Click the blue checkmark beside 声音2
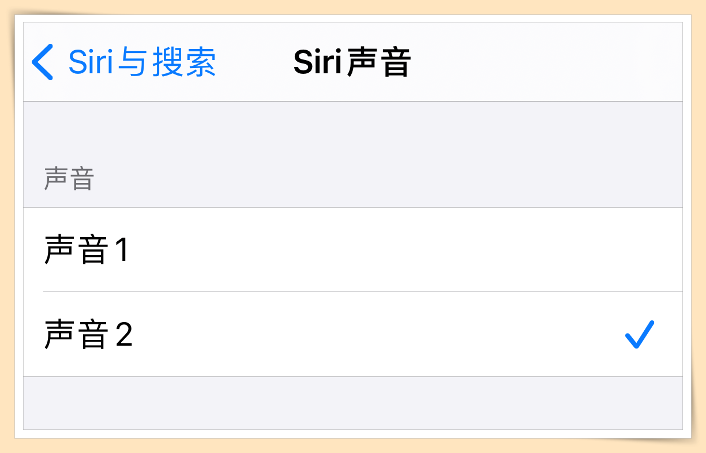 [640, 335]
